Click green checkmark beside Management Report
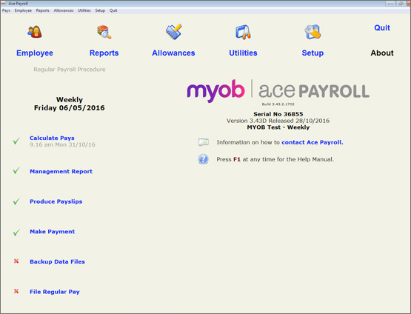Image resolution: width=411 pixels, height=314 pixels. [x=16, y=171]
